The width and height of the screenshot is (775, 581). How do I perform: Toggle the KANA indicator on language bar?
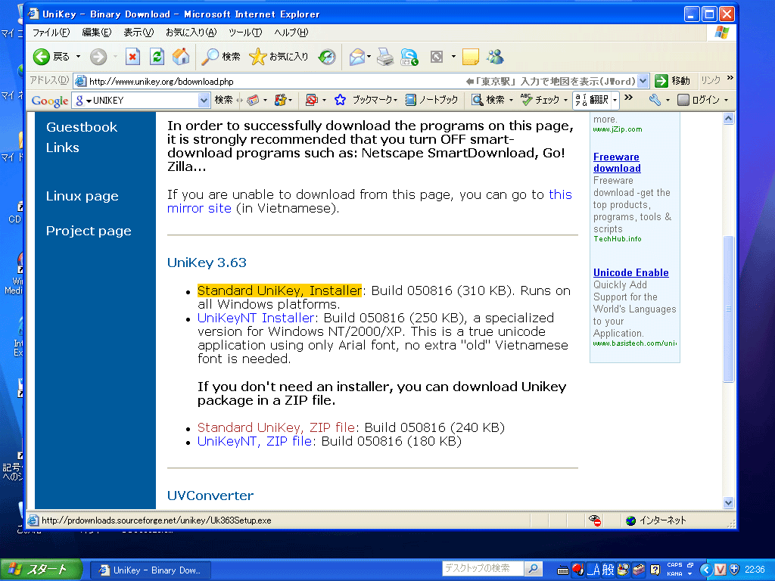pos(674,573)
